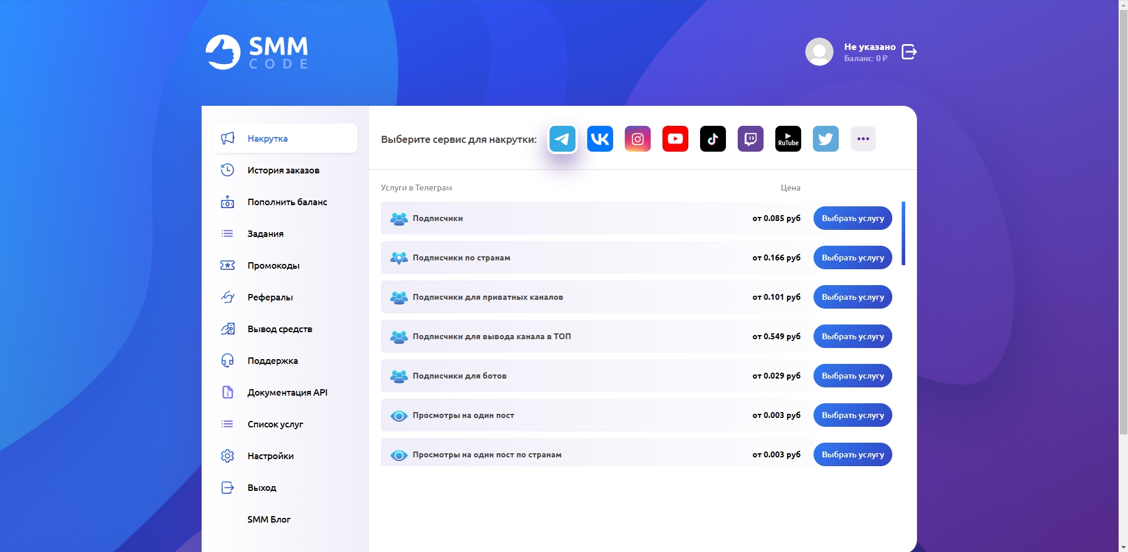
Task: Click the headset icon beside Поддержка
Action: [227, 360]
